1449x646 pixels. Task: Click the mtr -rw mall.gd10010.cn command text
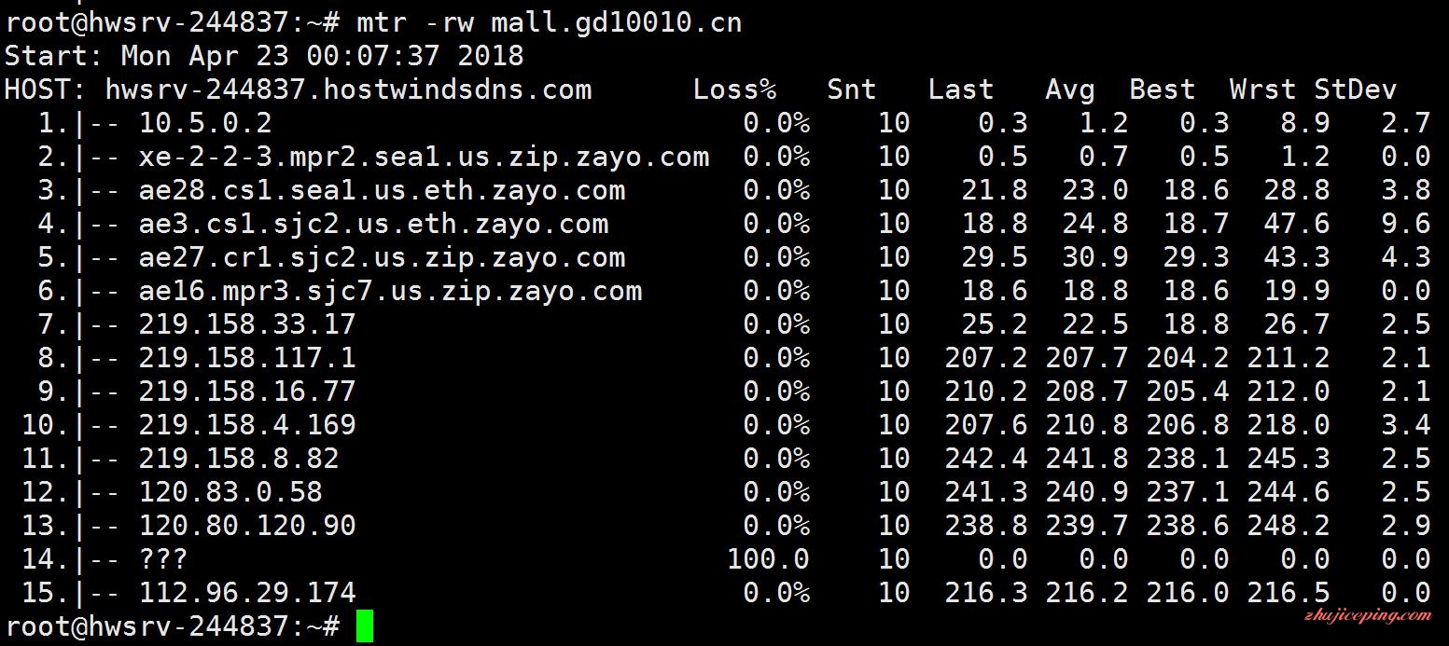549,21
